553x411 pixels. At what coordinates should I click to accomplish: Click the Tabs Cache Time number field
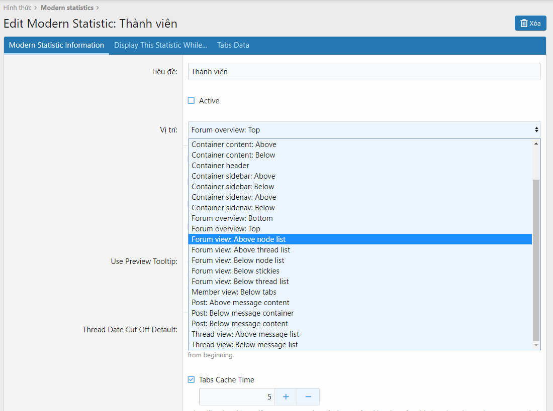point(236,397)
